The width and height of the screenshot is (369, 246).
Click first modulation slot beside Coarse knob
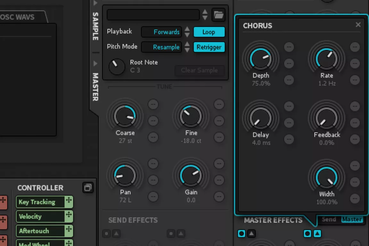pos(153,104)
